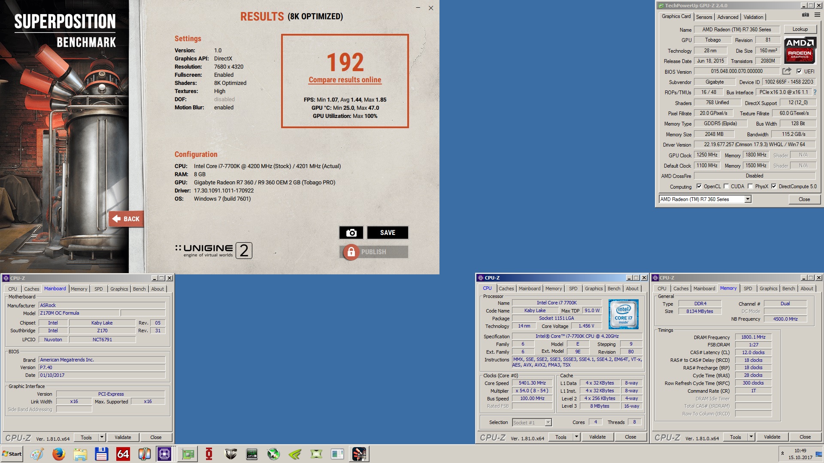Screen dimensions: 824x463
Task: Open Graphics tab in Memory CPU-Z window
Action: (x=768, y=289)
